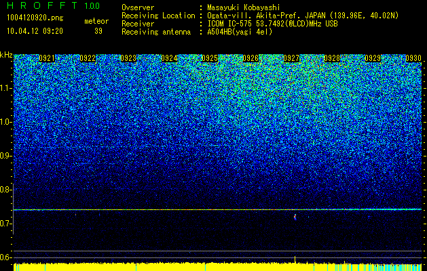
Task: Select the ICOM IC-575 53.7492 MHz receiver text
Action: [273, 24]
